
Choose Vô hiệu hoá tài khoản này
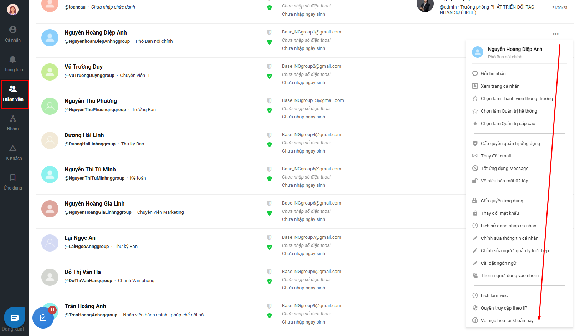(x=507, y=320)
